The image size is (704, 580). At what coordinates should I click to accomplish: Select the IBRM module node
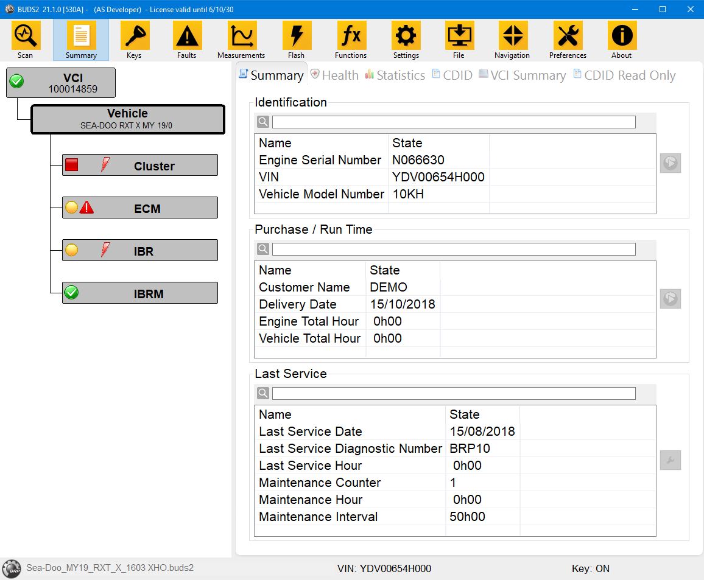(140, 293)
